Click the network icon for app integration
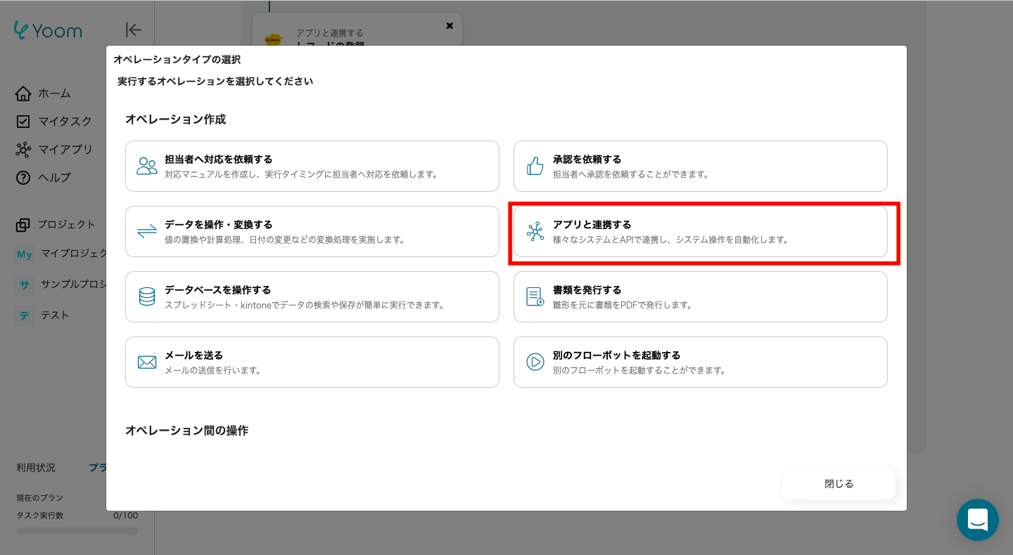Screen dimensions: 1013x555 pyautogui.click(x=535, y=231)
